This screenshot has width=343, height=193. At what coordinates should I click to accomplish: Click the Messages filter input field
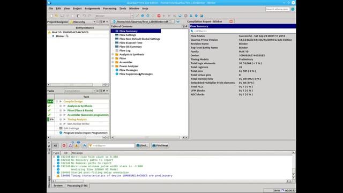tap(111, 145)
